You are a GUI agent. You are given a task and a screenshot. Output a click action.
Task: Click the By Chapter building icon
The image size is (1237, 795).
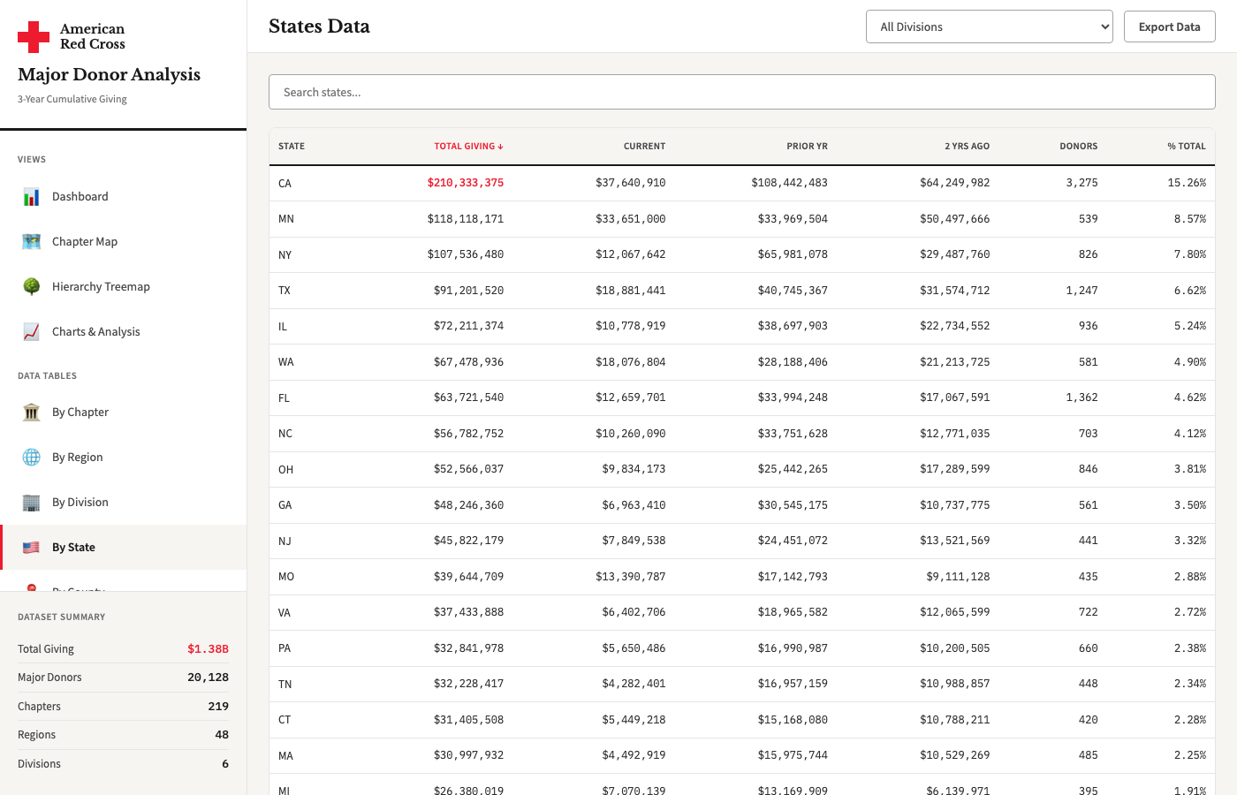point(31,413)
